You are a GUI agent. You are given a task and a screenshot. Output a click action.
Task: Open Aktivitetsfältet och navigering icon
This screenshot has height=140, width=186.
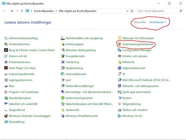[63, 38]
